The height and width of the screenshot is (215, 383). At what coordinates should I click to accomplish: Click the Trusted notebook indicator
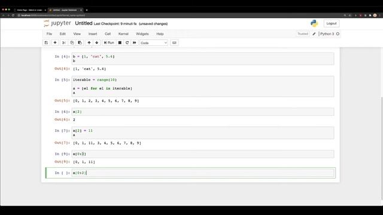(x=303, y=34)
